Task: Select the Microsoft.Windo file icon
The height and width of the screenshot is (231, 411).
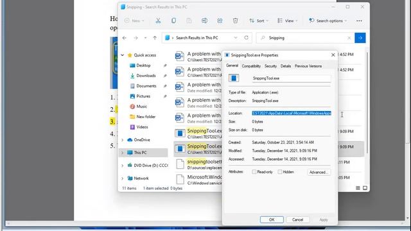Action: [180, 180]
